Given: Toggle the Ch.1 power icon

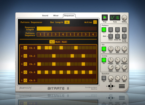Looking at the screenshot, I should [25, 48].
